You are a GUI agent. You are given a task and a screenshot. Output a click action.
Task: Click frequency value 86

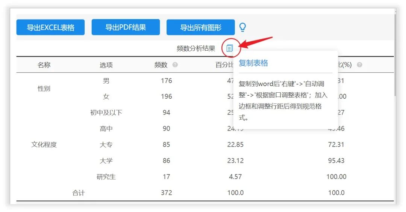coord(167,161)
